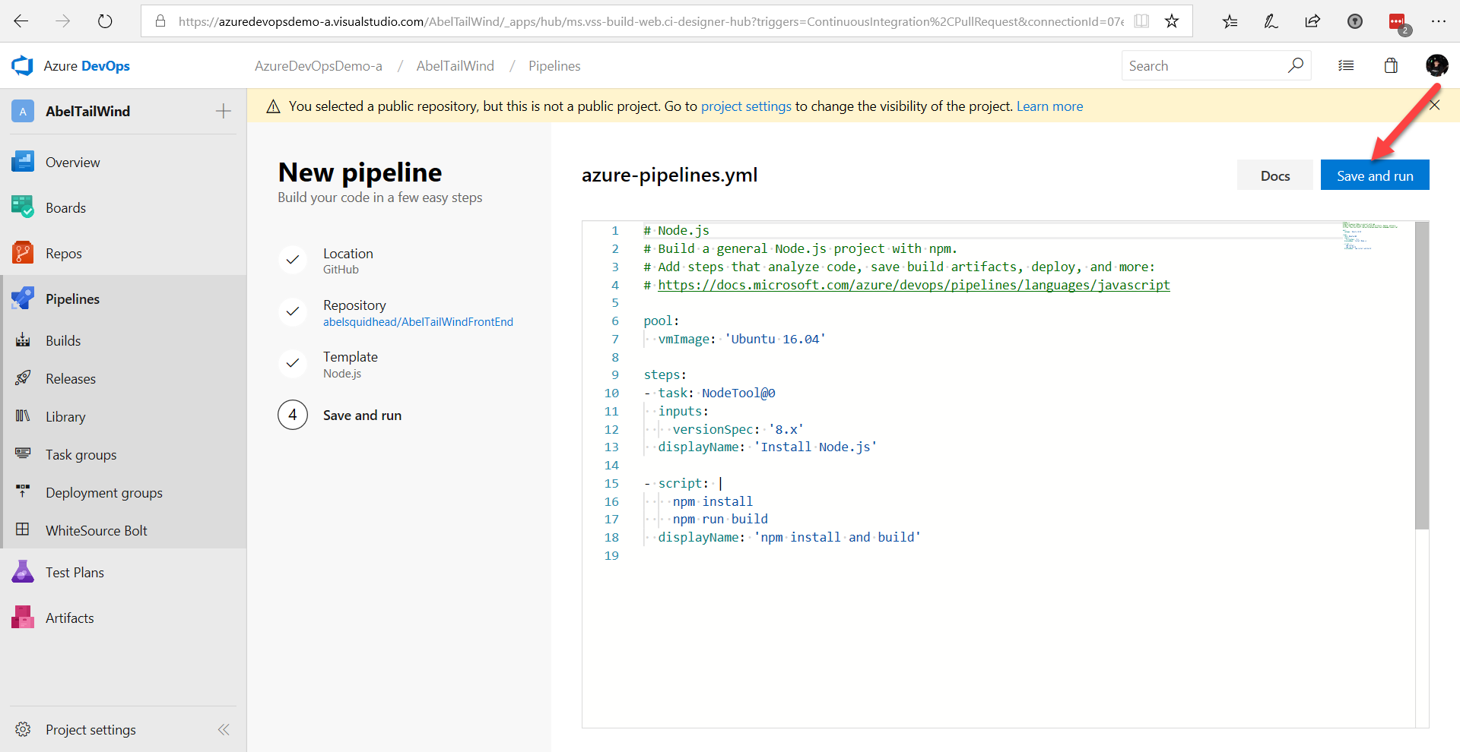1460x752 pixels.
Task: Click the add notes pen icon
Action: tap(1271, 21)
